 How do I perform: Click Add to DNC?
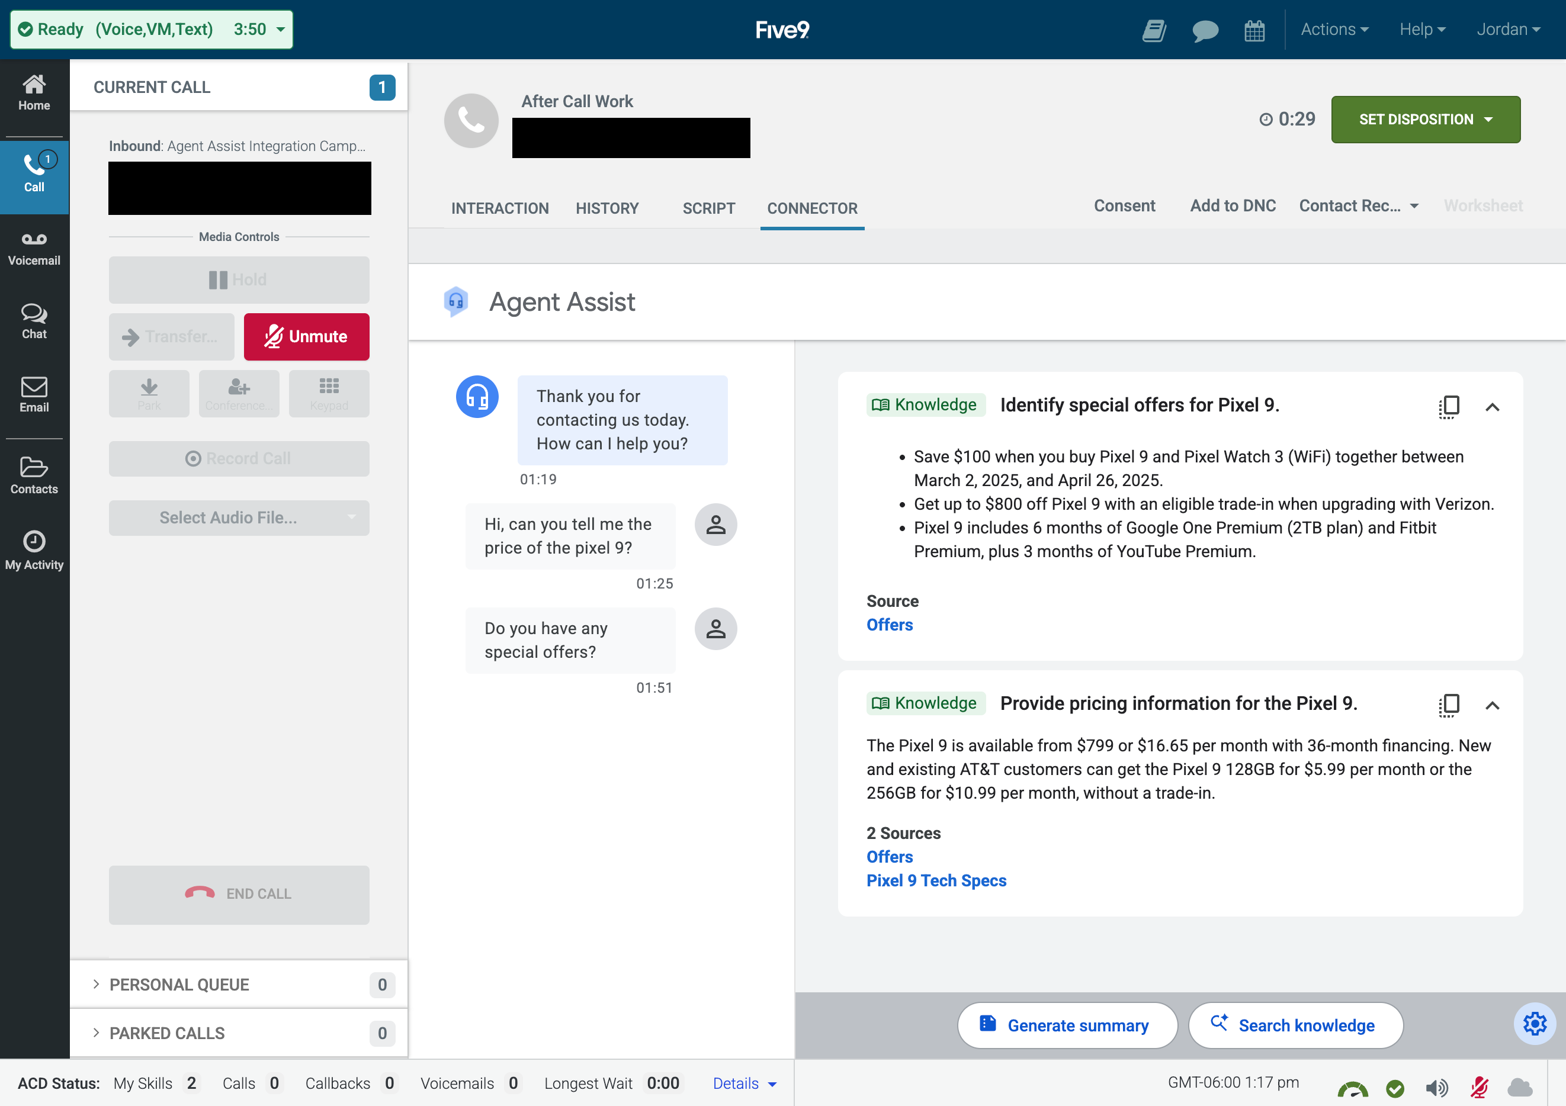1233,206
